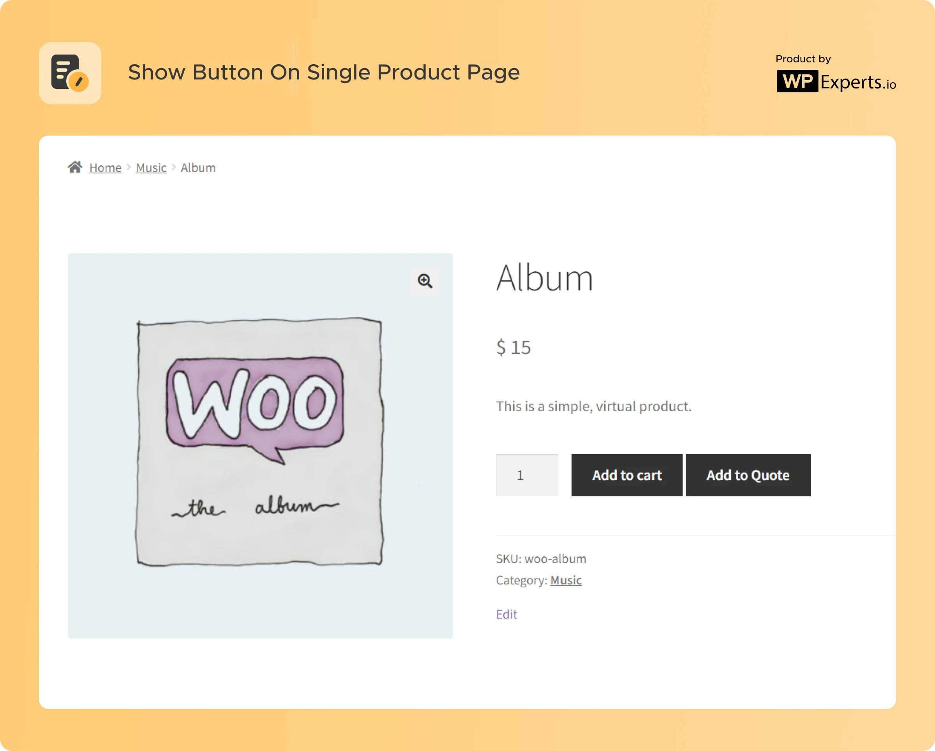Focus the quantity input field
Viewport: 935px width, 751px height.
coord(527,475)
